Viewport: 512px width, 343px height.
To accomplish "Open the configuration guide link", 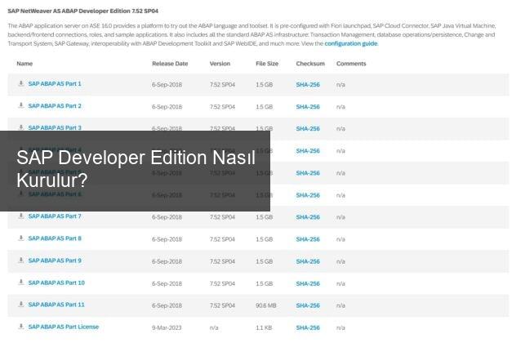I will click(351, 43).
